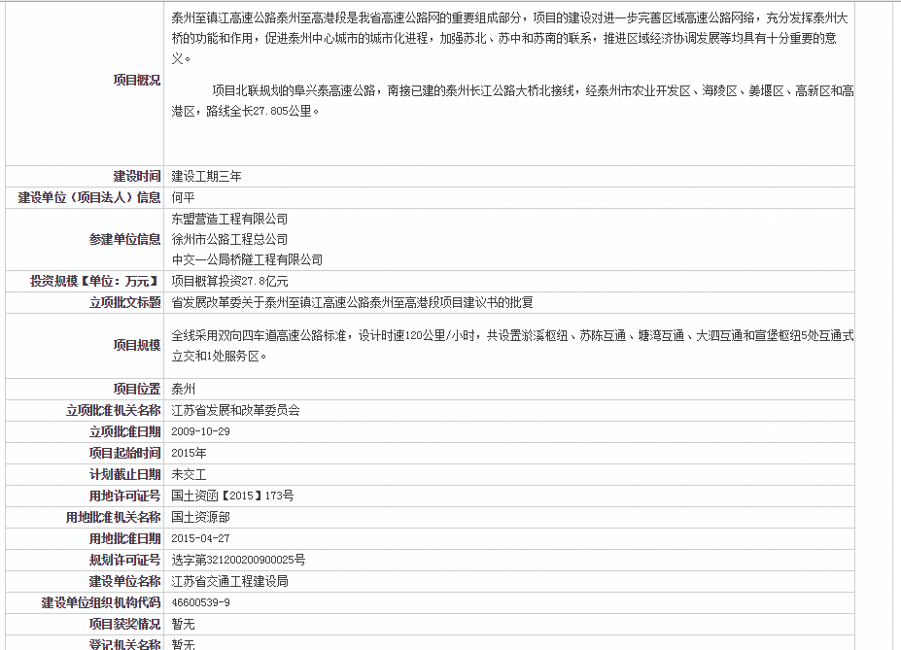Click the land approval date 2015-04-27
The width and height of the screenshot is (901, 650).
pyautogui.click(x=200, y=538)
